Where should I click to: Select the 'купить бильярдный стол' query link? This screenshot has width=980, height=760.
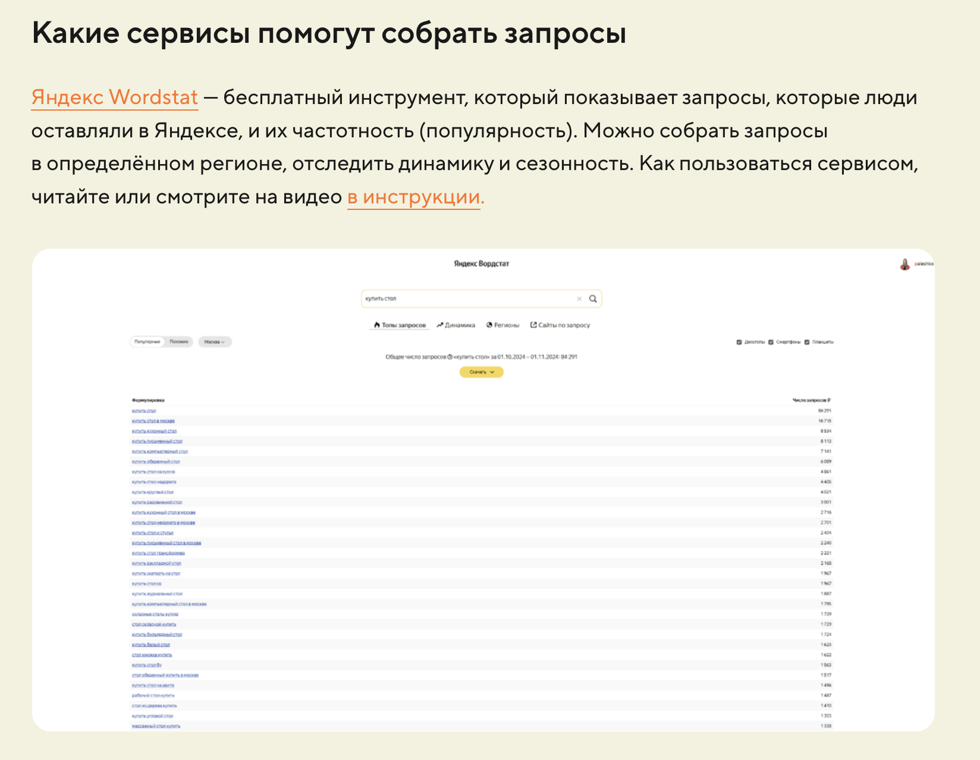[x=157, y=635]
